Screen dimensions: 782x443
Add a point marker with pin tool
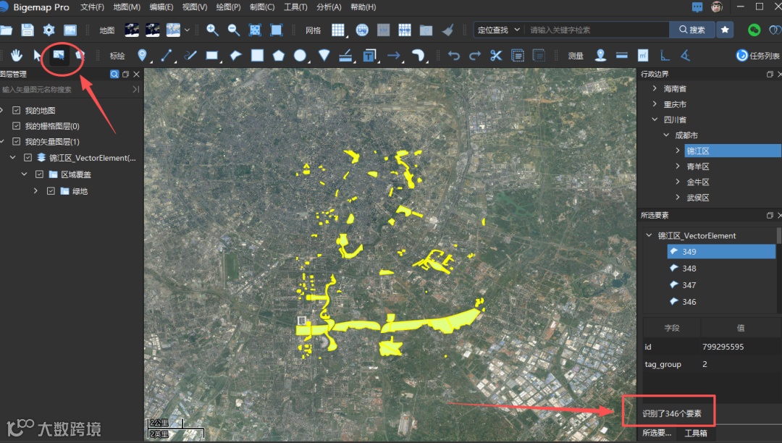142,55
